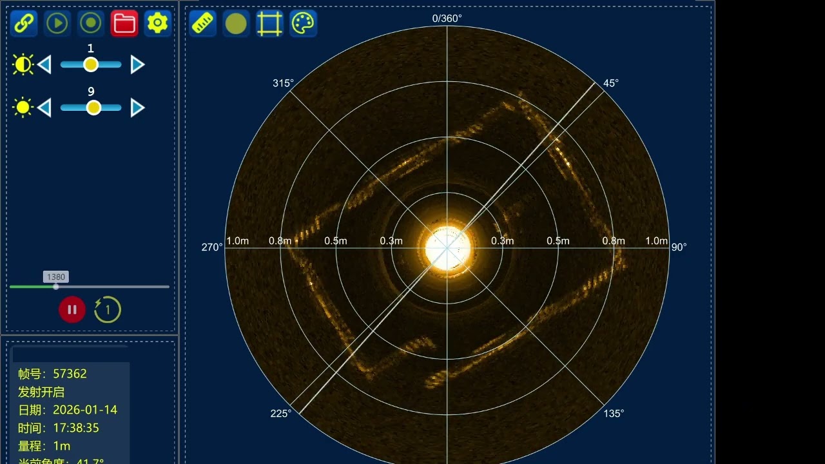Select the ruler measurement tool

[x=203, y=23]
